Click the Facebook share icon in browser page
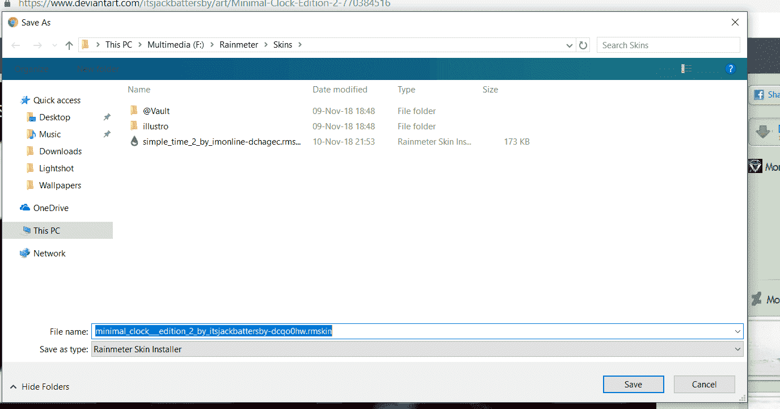The width and height of the screenshot is (780, 409). [x=759, y=95]
